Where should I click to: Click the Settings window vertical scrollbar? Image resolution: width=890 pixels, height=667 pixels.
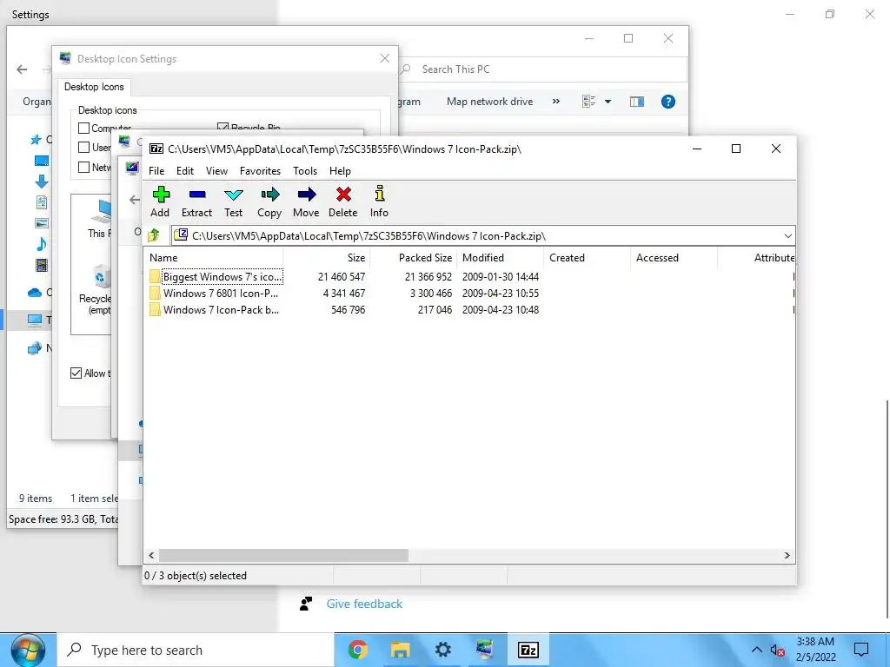[886, 509]
